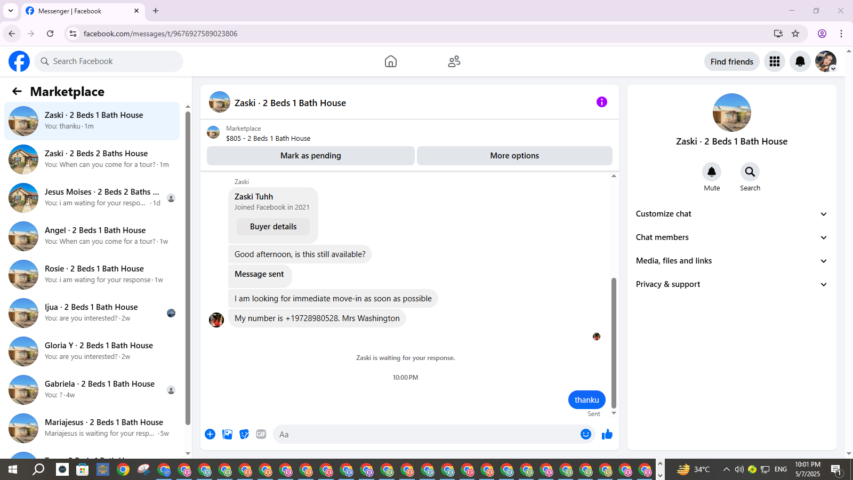Open the Messenger | Facebook tab
The width and height of the screenshot is (853, 480).
coord(83,11)
